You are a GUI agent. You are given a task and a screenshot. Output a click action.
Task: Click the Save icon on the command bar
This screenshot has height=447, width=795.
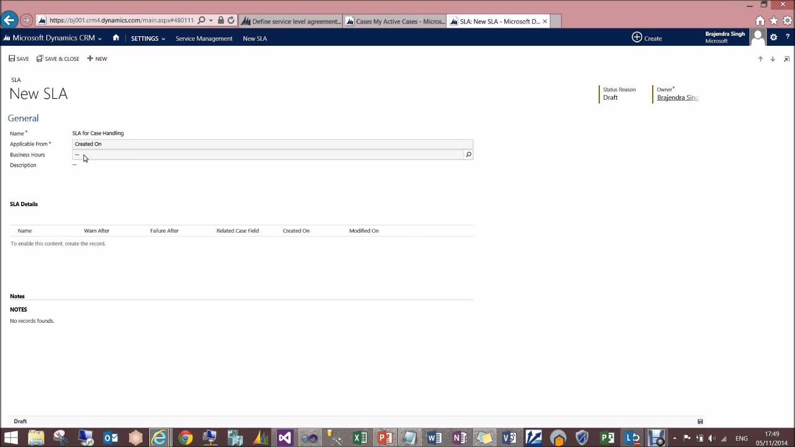click(19, 58)
